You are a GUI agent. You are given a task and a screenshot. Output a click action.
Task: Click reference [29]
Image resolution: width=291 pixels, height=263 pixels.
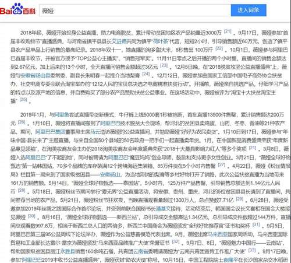tap(240, 199)
